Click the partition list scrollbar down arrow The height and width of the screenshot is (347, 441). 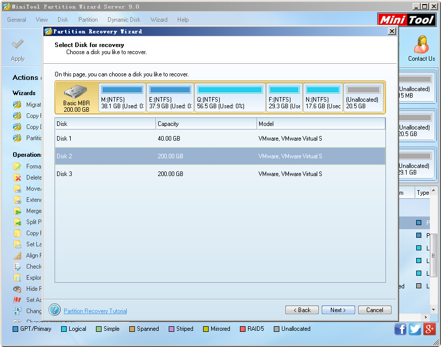click(x=433, y=310)
